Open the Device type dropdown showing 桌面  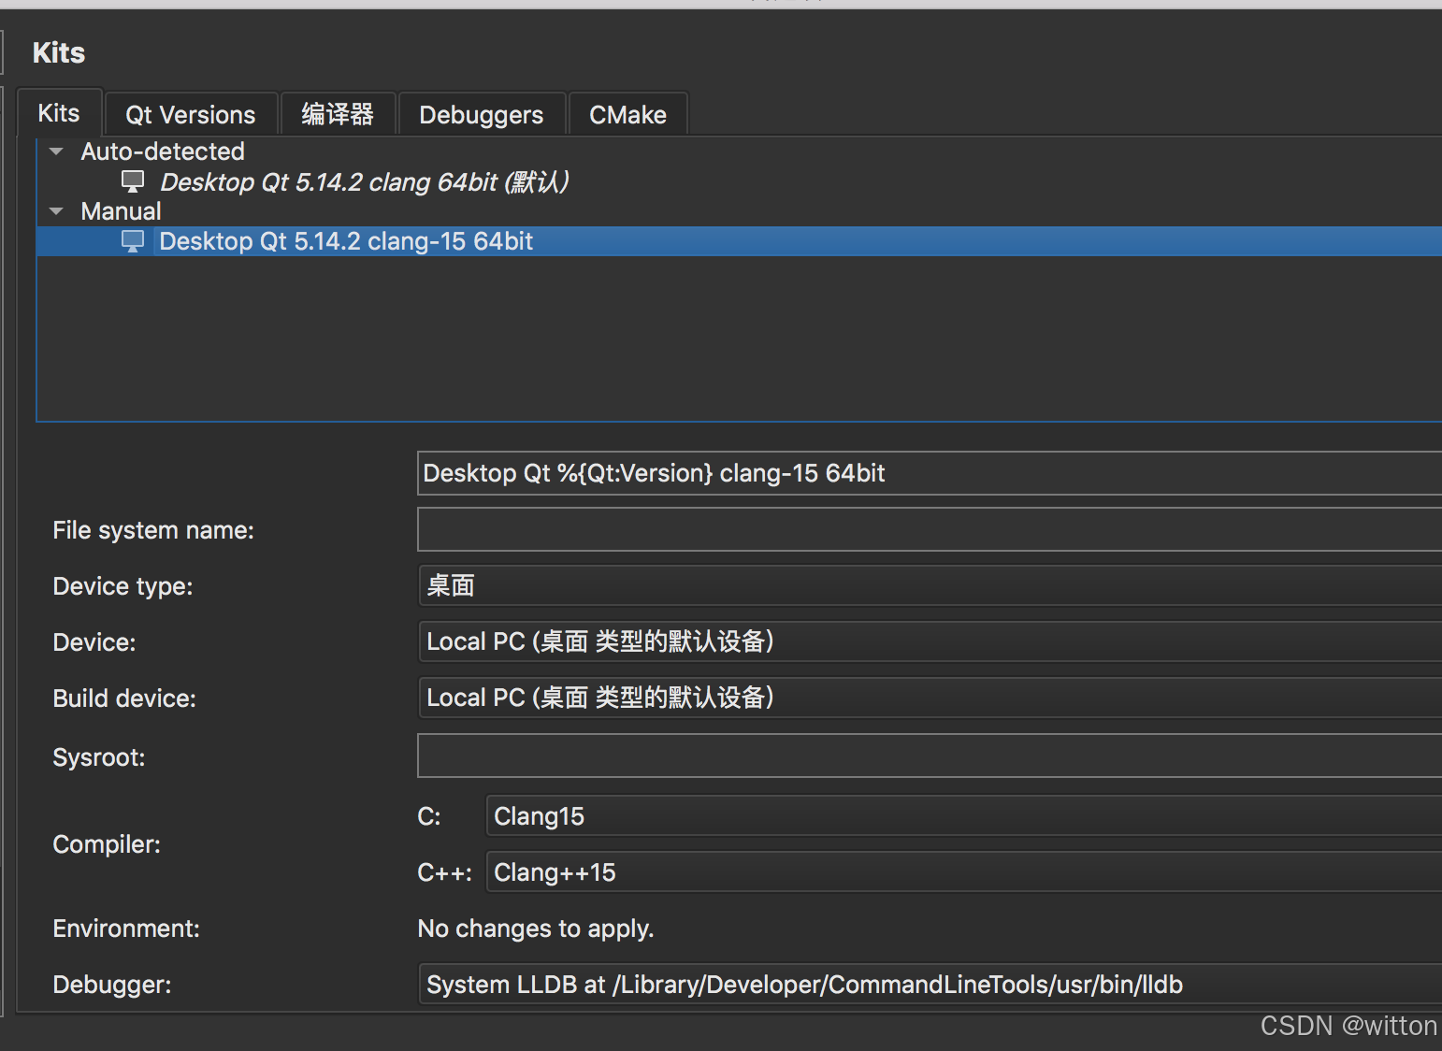pos(926,586)
